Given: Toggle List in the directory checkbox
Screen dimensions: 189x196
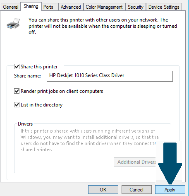Looking at the screenshot, I should point(17,105).
